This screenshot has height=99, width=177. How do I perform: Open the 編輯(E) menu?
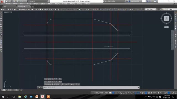click(15, 4)
